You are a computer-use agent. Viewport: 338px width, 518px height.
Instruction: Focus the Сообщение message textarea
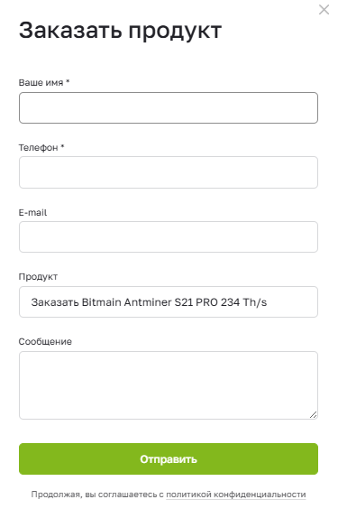pos(169,385)
